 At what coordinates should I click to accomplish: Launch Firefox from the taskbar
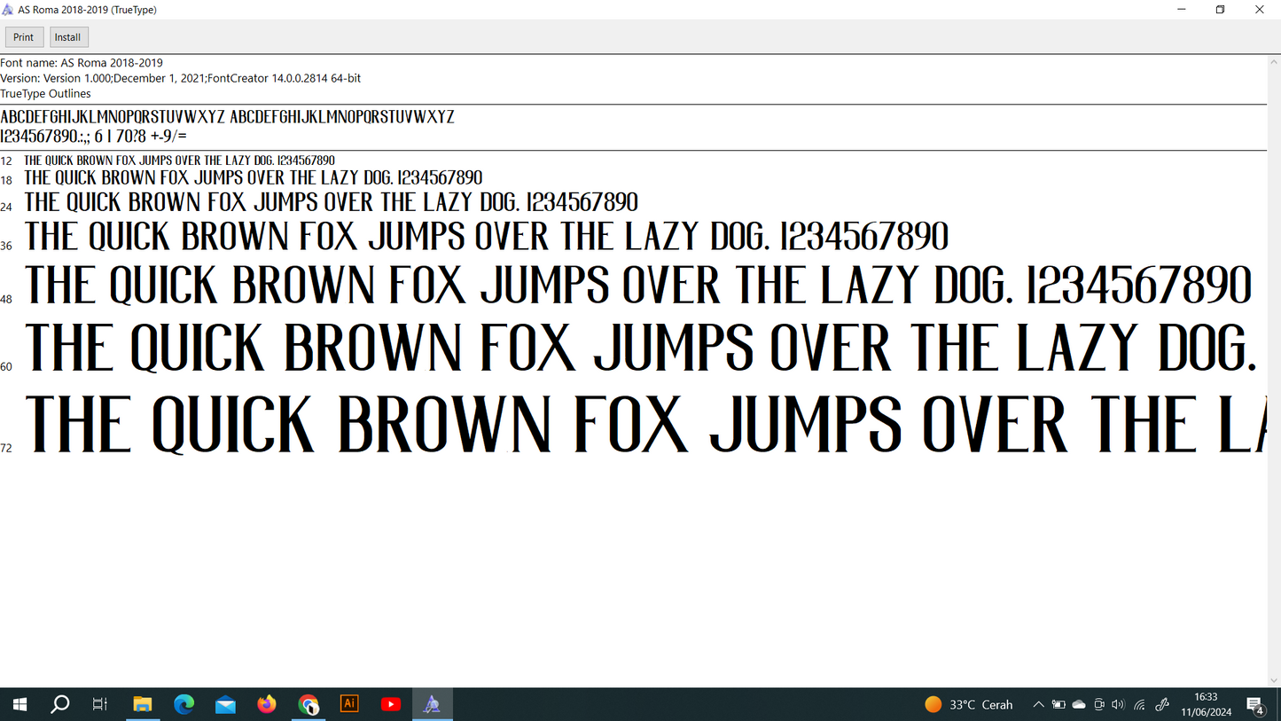tap(267, 704)
